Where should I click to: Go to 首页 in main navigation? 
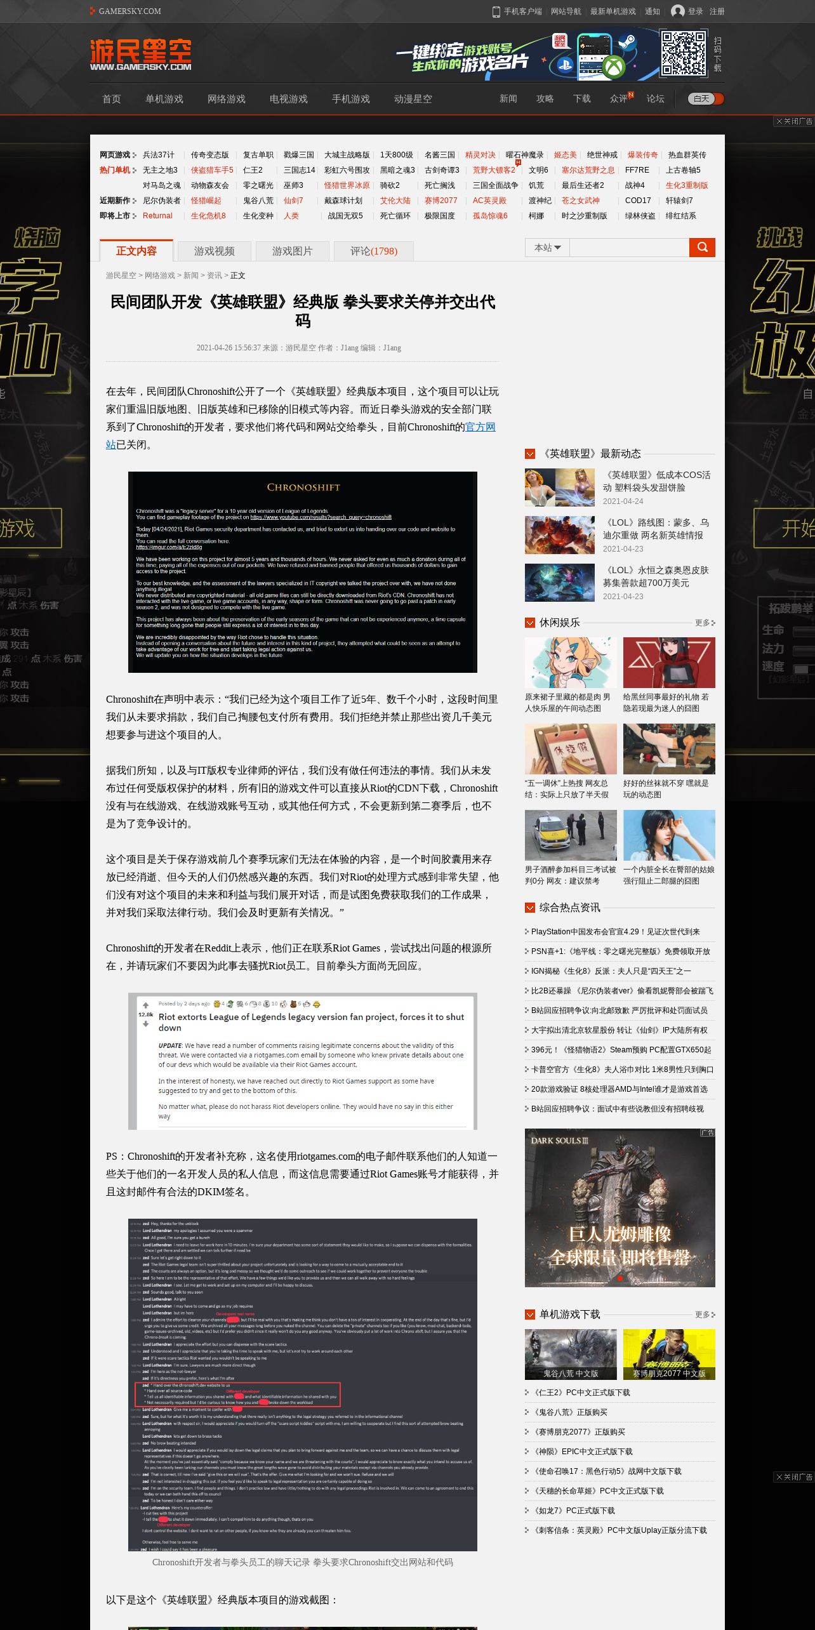112,99
